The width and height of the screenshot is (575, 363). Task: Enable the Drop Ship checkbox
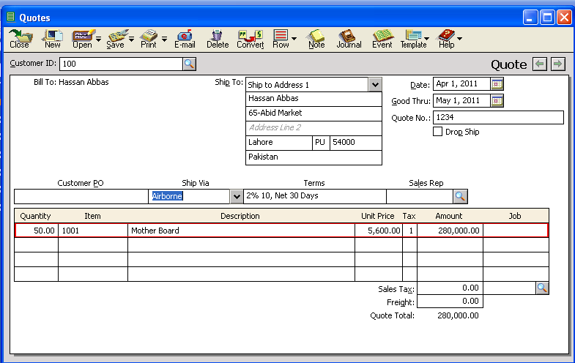click(x=438, y=132)
